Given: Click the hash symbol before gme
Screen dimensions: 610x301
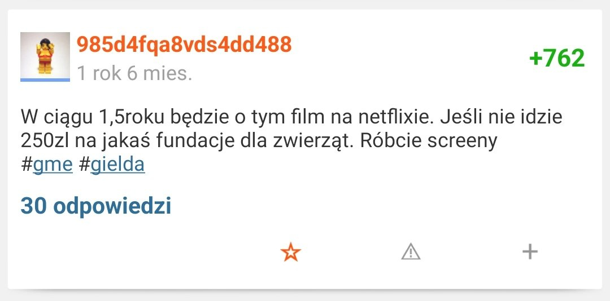Looking at the screenshot, I should click(x=27, y=166).
